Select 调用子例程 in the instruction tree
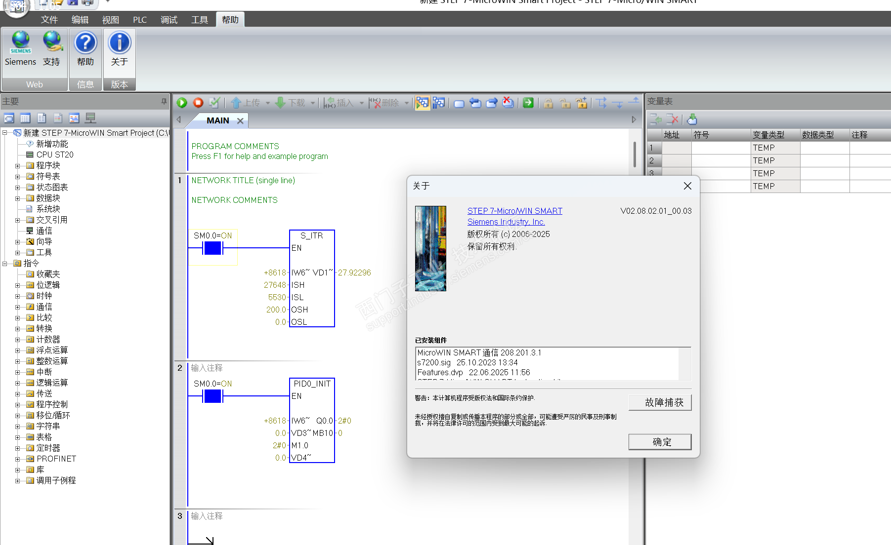This screenshot has height=545, width=891. 56,481
